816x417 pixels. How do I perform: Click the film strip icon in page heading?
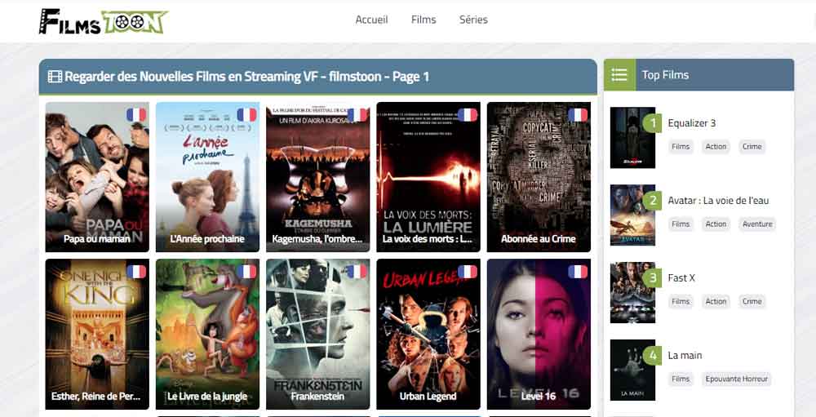click(55, 77)
